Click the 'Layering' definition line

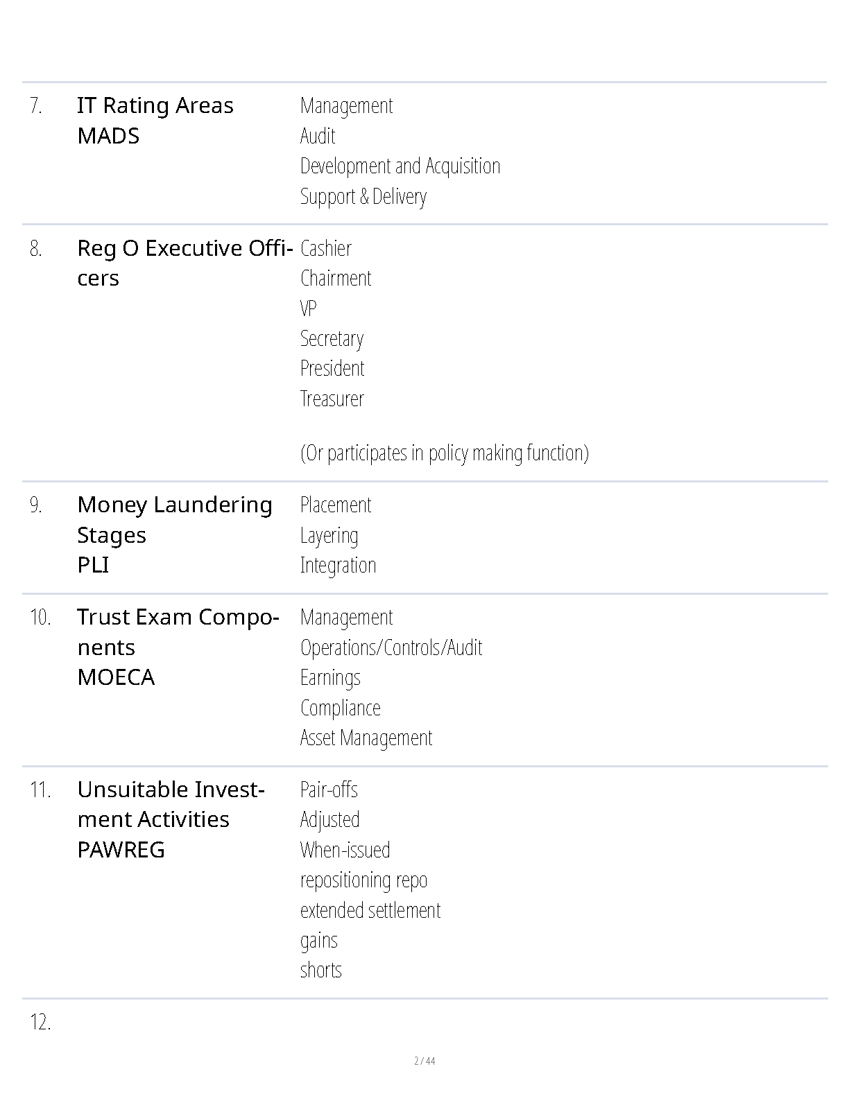(x=329, y=535)
